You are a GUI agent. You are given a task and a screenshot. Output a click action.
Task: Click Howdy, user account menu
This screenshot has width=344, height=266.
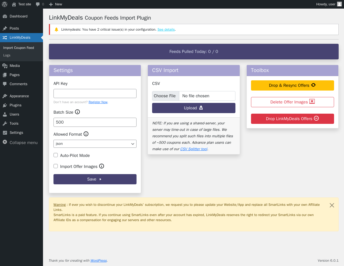329,4
